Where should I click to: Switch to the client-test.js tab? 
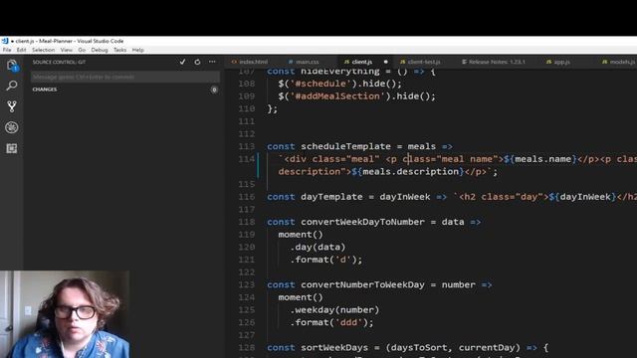[x=420, y=62]
